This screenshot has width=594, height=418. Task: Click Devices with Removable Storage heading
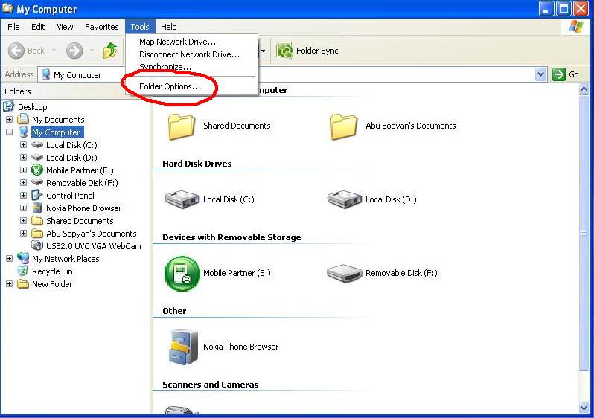231,237
